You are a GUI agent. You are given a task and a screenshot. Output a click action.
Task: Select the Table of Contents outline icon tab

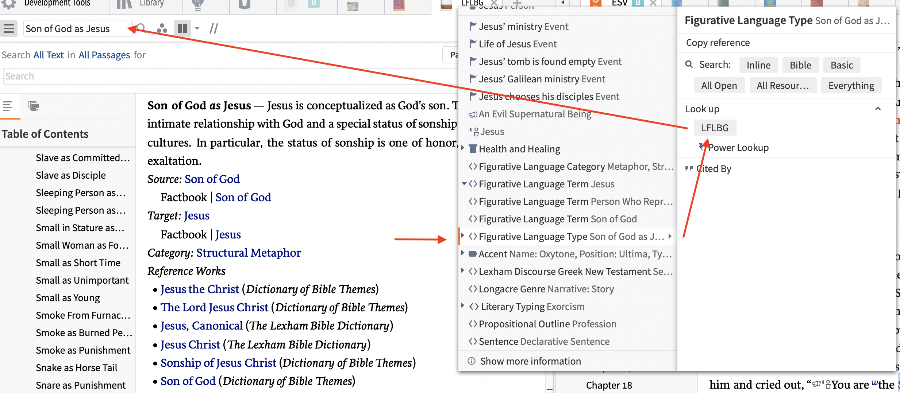click(x=7, y=106)
